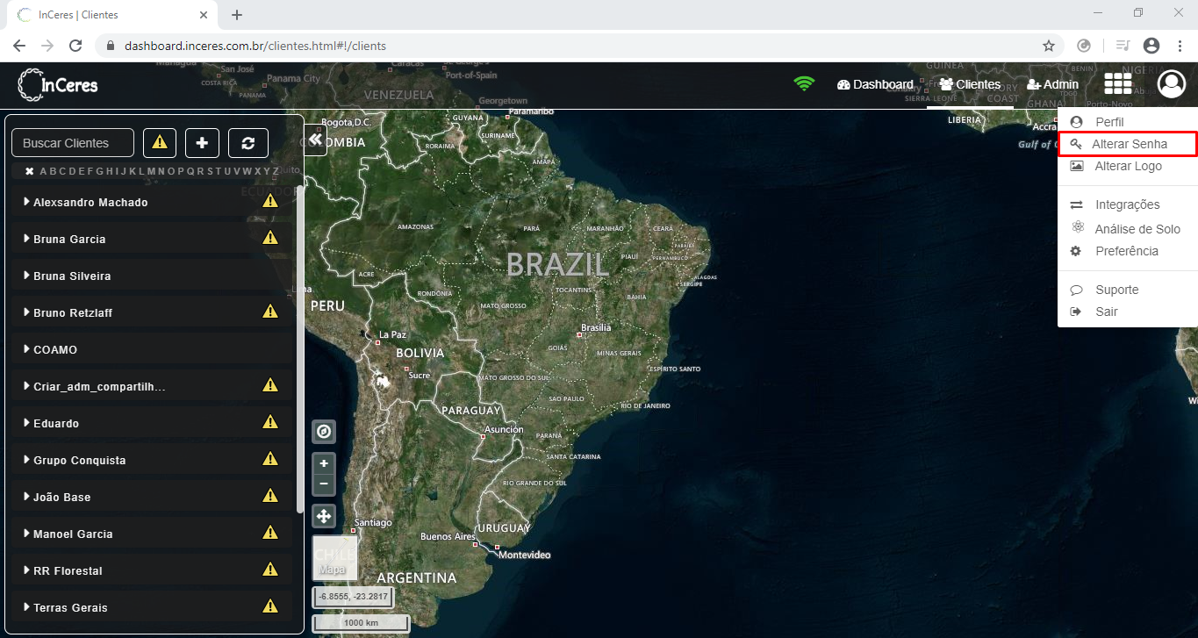
Task: Click João Base's warning icon
Action: 270,496
